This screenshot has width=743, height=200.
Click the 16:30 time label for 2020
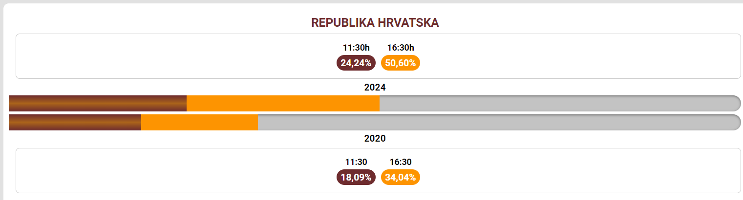401,162
